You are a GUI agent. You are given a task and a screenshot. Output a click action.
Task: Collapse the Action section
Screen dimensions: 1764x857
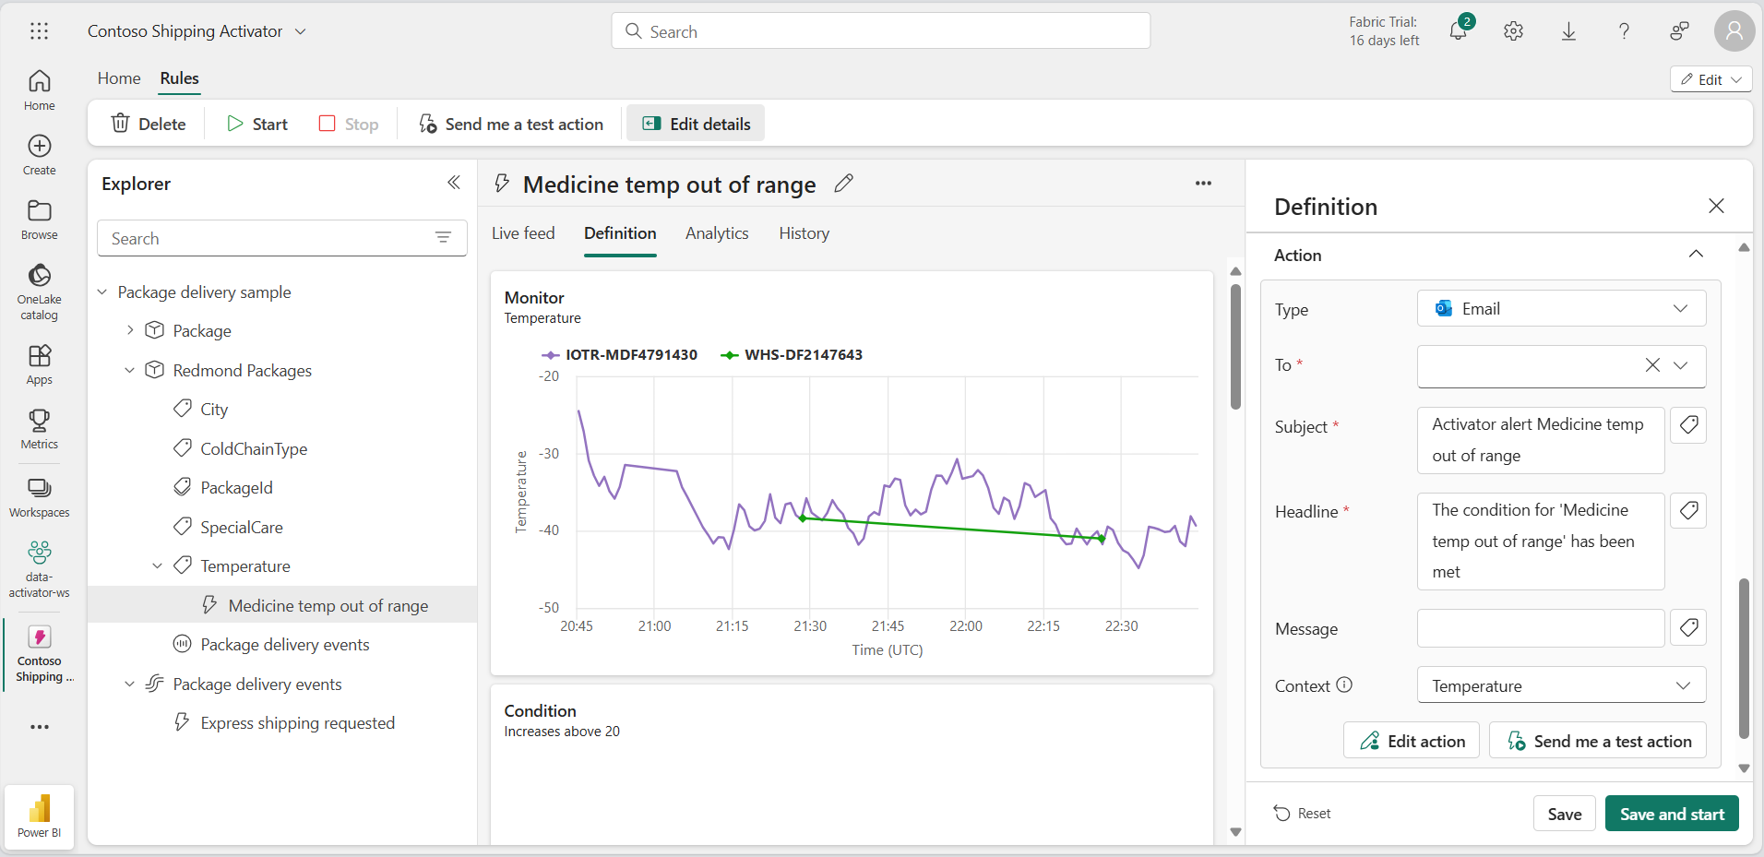click(1696, 255)
